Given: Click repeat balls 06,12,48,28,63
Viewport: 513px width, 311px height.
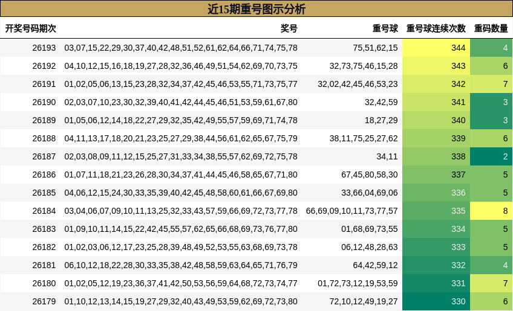Looking at the screenshot, I should pos(370,248).
